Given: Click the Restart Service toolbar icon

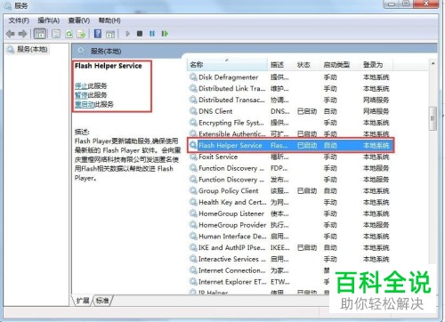Looking at the screenshot, I should coord(165,34).
